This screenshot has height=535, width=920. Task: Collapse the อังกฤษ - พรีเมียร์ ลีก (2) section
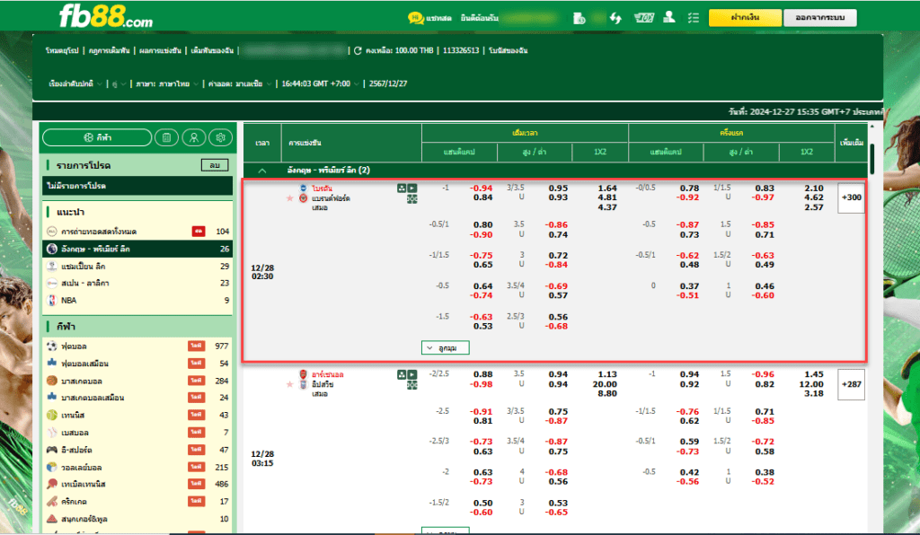262,171
